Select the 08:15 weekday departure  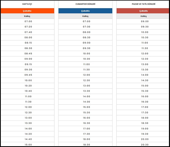click(x=28, y=43)
